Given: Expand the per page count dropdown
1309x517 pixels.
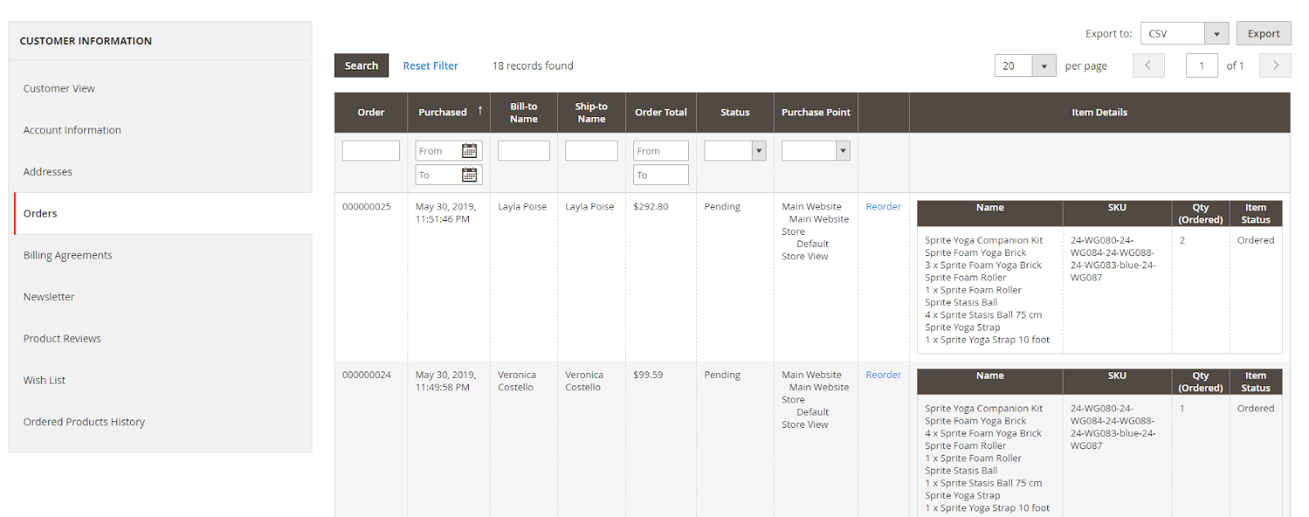Looking at the screenshot, I should 1026,65.
